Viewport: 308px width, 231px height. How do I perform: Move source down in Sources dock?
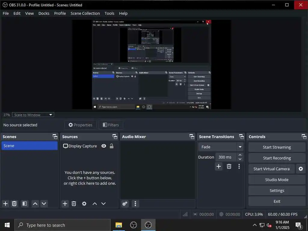(x=103, y=204)
